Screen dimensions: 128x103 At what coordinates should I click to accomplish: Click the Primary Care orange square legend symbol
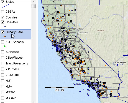[x=5, y=37]
